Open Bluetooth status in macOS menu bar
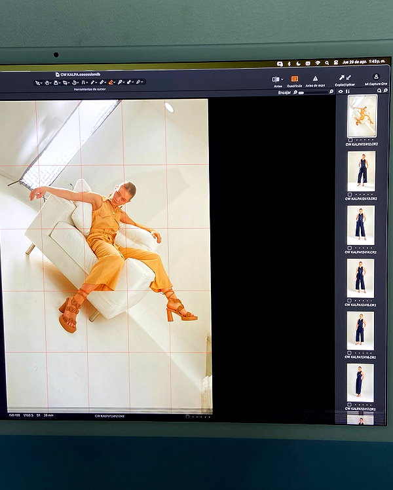 (290, 64)
